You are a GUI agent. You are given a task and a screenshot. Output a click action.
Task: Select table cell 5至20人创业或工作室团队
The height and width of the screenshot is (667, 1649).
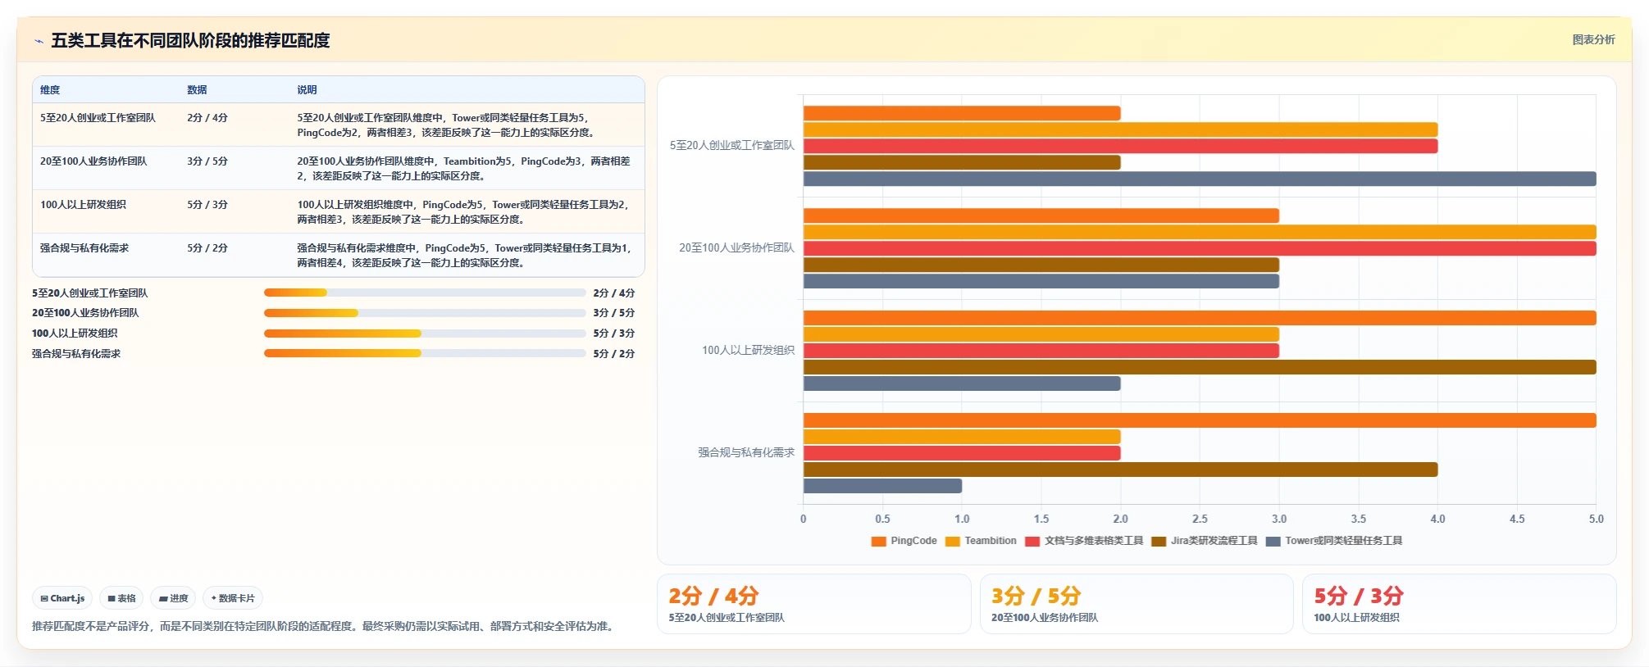[x=98, y=118]
